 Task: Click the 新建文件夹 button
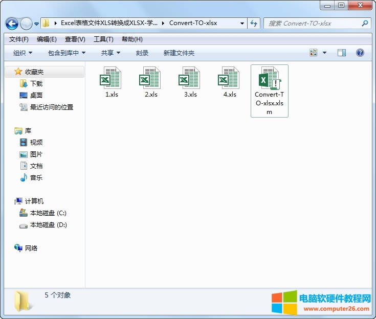coord(179,53)
